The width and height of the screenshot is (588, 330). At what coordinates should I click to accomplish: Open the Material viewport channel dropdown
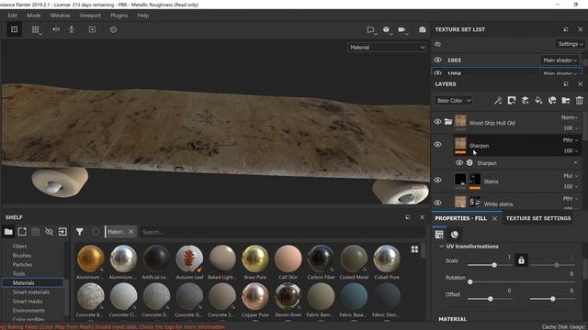point(387,48)
